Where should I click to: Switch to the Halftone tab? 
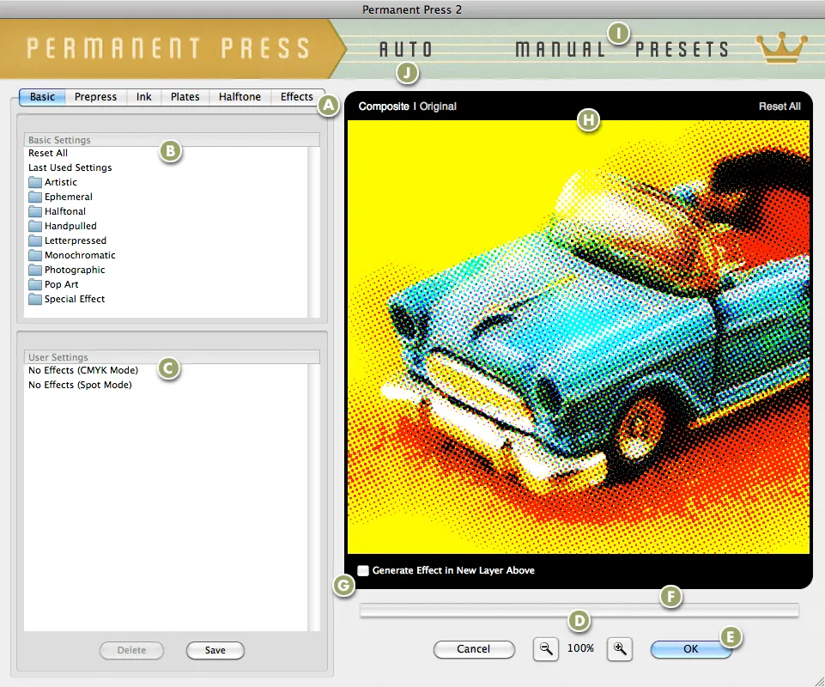[239, 96]
